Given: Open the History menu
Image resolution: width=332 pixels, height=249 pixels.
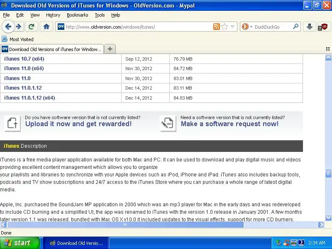Looking at the screenshot, I should 53,15.
